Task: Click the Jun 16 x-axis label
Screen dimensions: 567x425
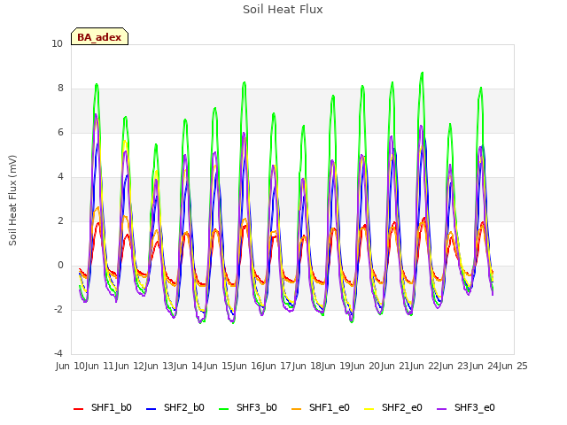Action: 249,366
